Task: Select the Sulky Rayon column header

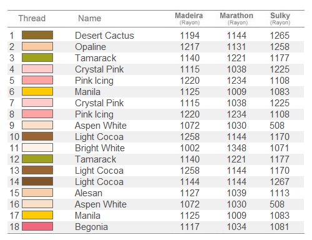Action: click(x=280, y=18)
